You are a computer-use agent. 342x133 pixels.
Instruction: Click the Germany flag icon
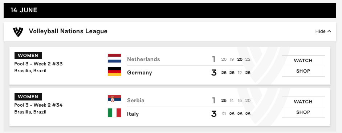114,72
